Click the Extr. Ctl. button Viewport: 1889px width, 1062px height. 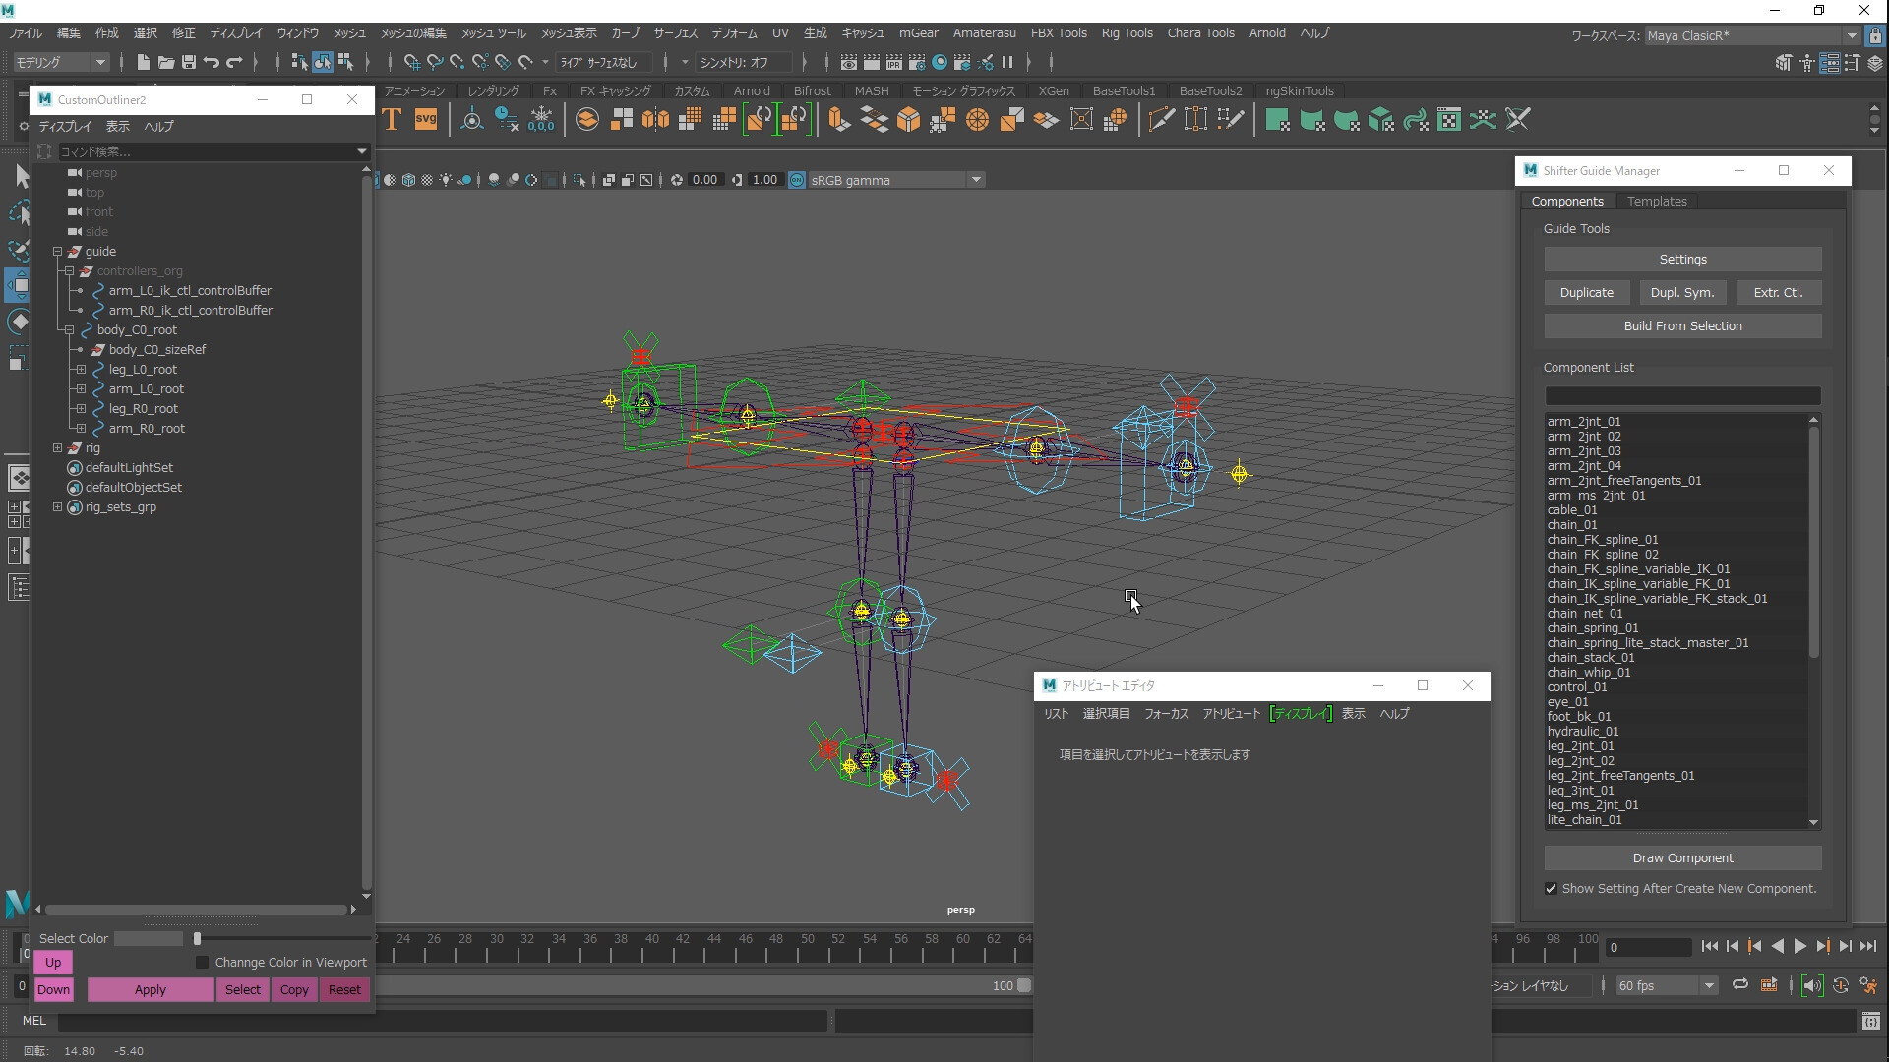(1778, 293)
